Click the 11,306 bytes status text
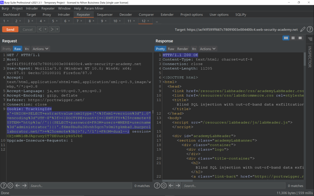Viewport: 314px width, 196px height. [x=286, y=193]
